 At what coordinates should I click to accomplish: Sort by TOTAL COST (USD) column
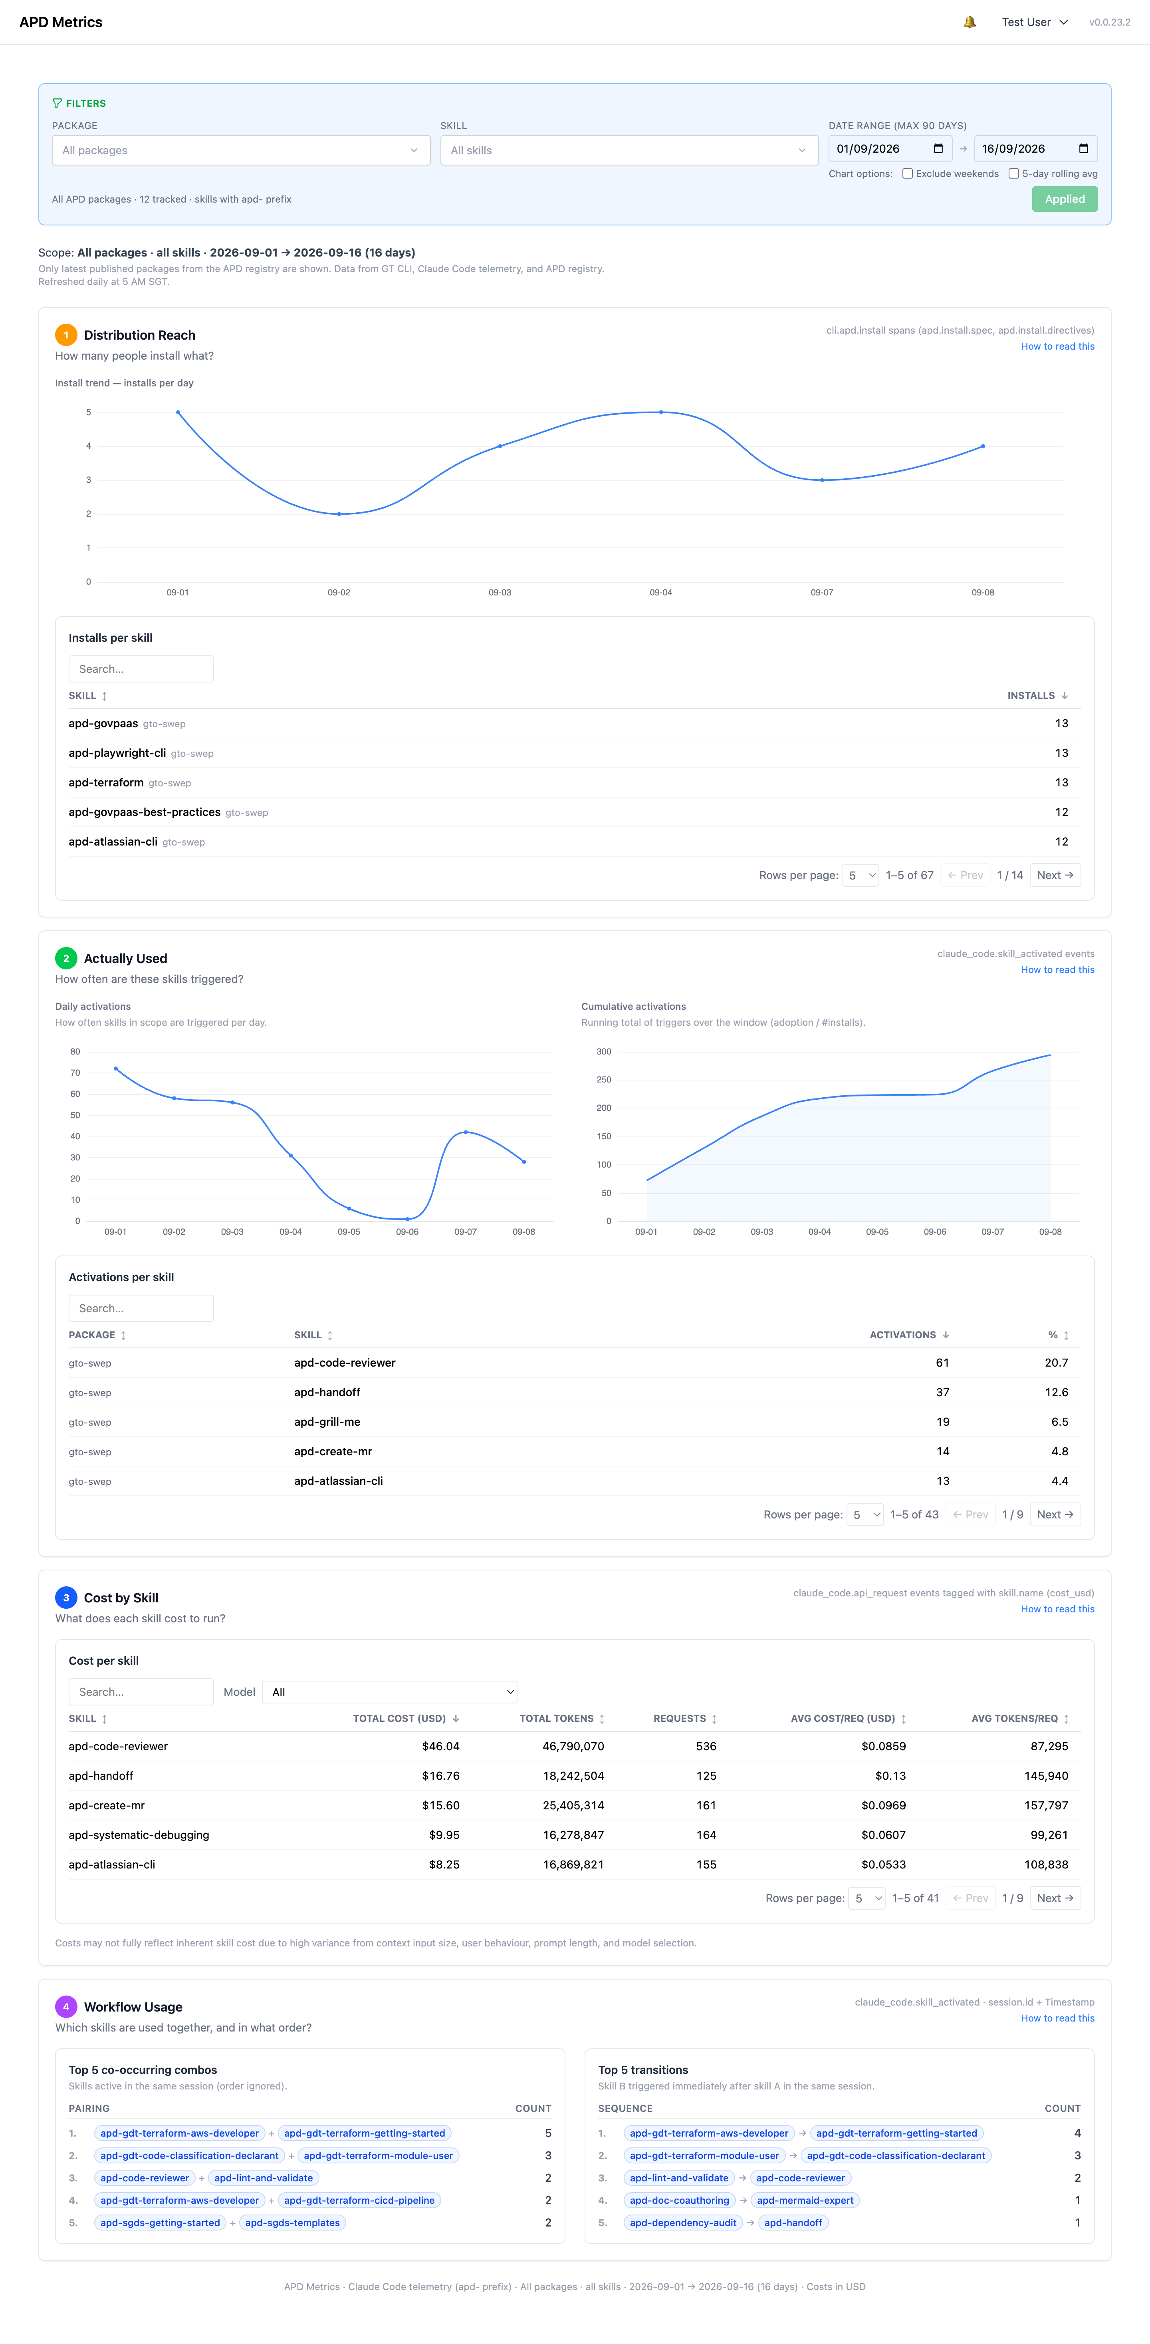406,1719
